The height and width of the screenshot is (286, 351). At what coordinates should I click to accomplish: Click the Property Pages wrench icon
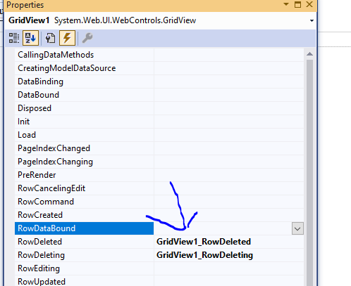87,38
